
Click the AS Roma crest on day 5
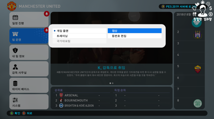click(x=198, y=69)
